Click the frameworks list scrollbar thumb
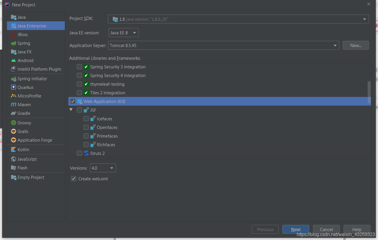The width and height of the screenshot is (378, 240). pos(369,92)
